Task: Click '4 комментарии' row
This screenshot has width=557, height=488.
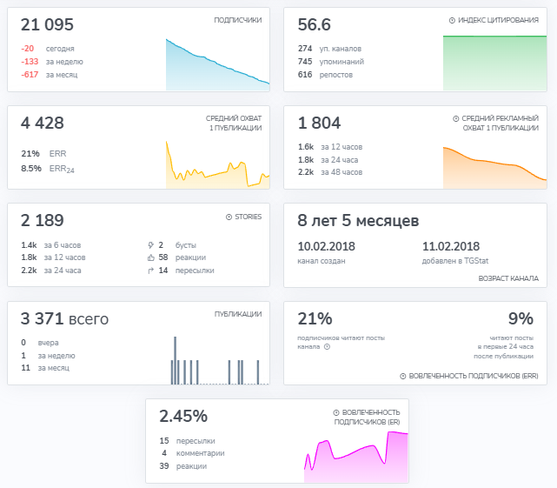Action: (193, 453)
